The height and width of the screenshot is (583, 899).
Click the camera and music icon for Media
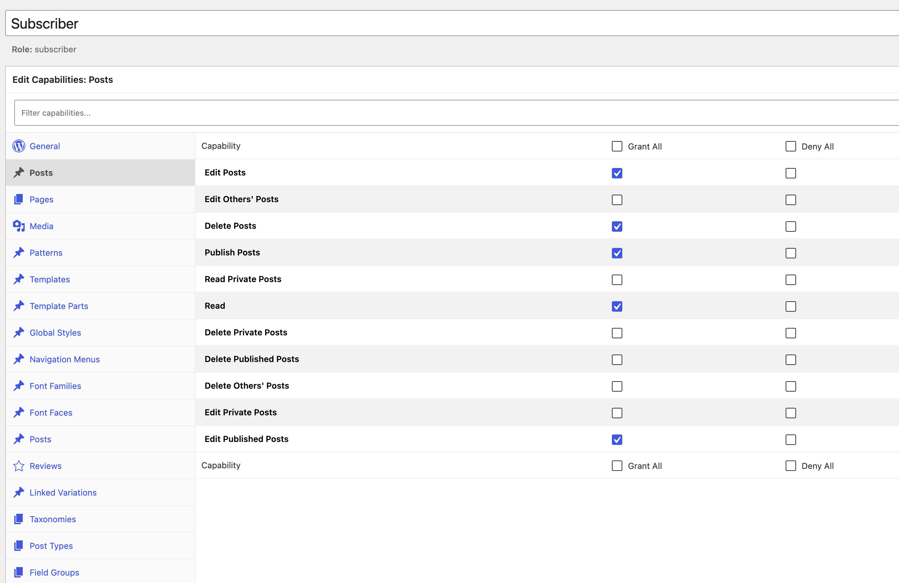pos(19,226)
